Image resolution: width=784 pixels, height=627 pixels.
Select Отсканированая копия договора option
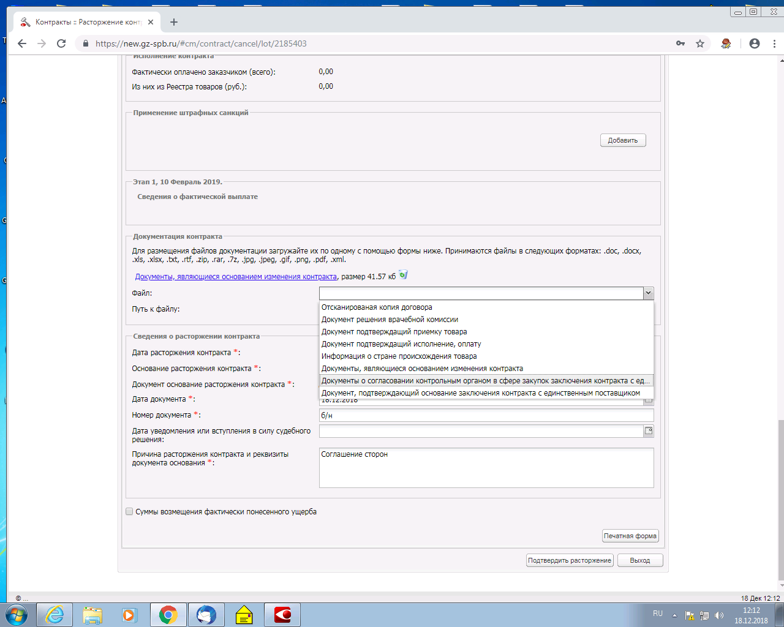coord(486,307)
